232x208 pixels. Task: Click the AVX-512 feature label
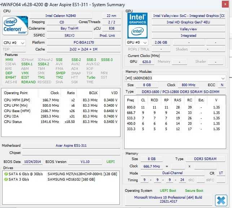click(x=93, y=64)
